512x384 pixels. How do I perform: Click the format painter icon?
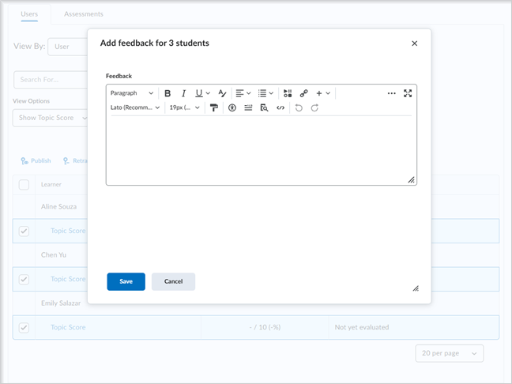(x=213, y=107)
